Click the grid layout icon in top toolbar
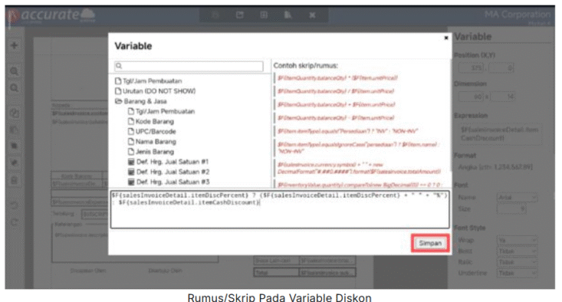 264,15
